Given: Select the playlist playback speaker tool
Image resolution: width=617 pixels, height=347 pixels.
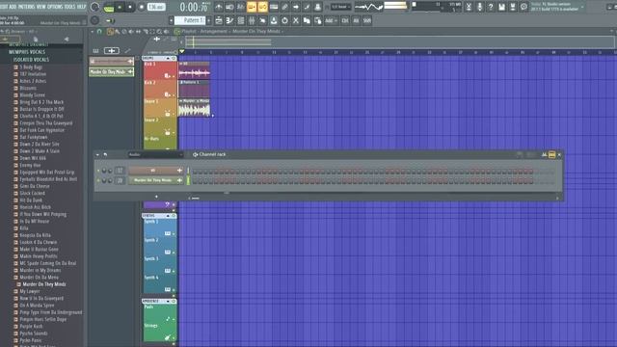Looking at the screenshot, I should (x=166, y=32).
